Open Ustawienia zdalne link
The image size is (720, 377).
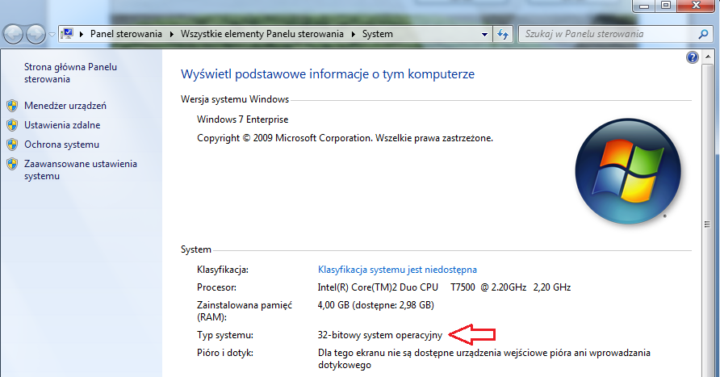click(x=62, y=125)
